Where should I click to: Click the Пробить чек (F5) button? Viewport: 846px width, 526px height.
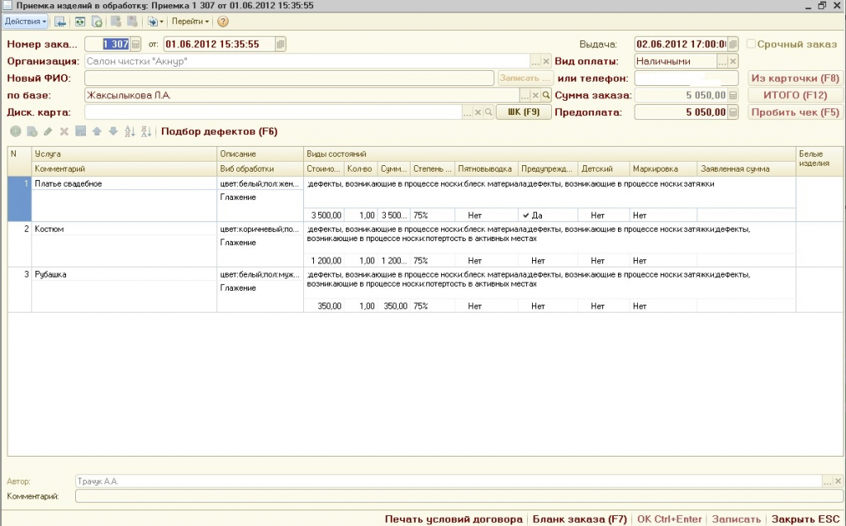coord(796,112)
